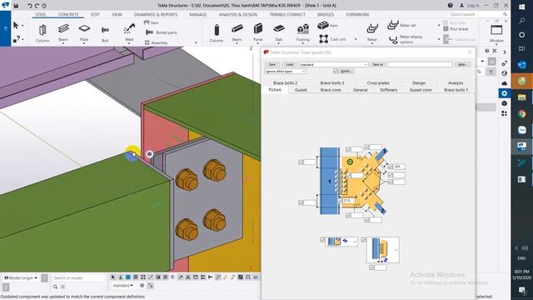The image size is (533, 300).
Task: Select the Rebar tool
Action: click(372, 33)
